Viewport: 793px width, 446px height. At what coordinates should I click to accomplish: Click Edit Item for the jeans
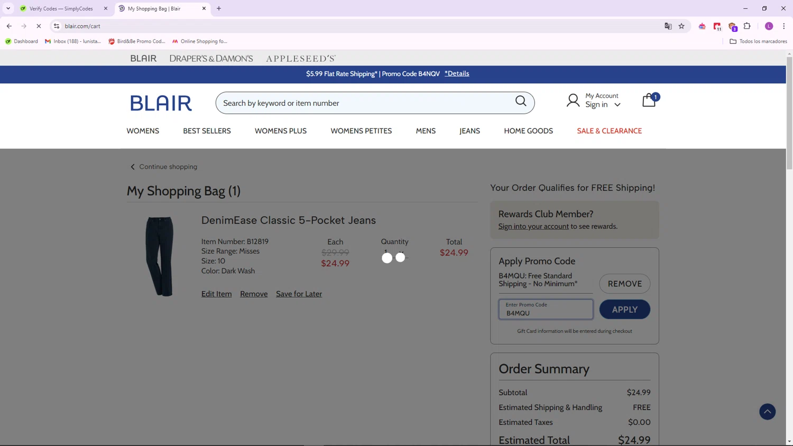pyautogui.click(x=216, y=294)
